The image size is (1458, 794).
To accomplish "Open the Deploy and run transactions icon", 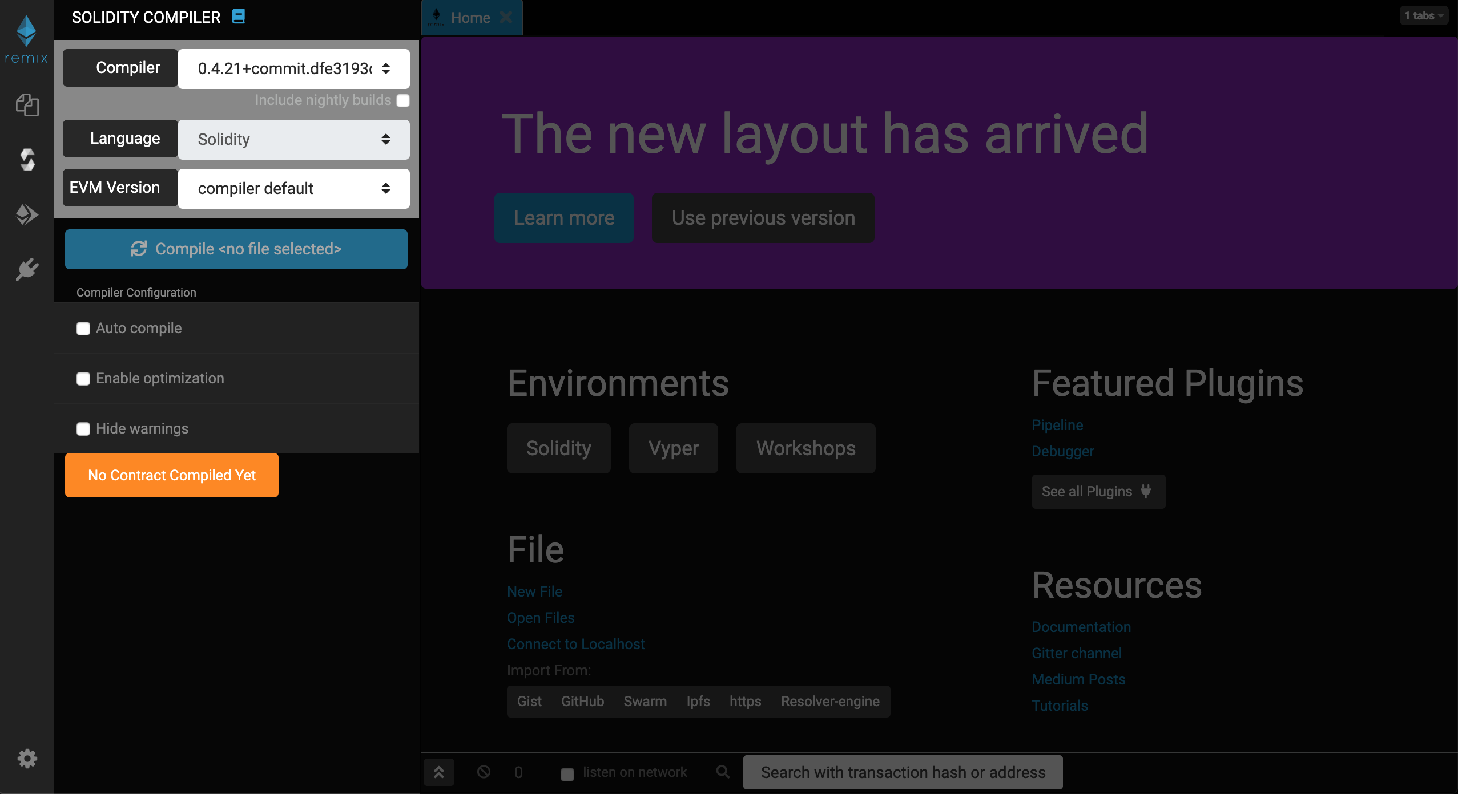I will click(27, 214).
